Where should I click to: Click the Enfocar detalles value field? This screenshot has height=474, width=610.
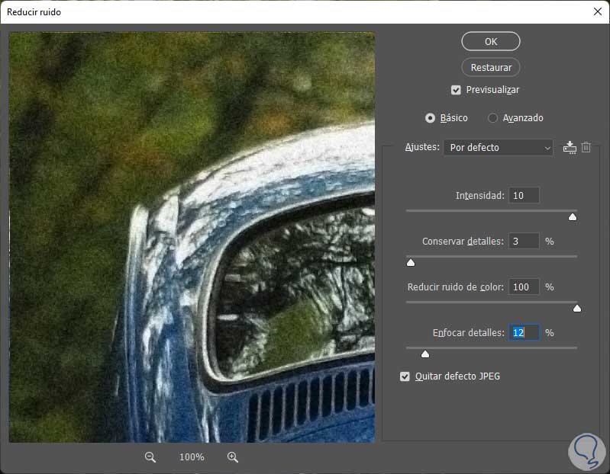524,333
